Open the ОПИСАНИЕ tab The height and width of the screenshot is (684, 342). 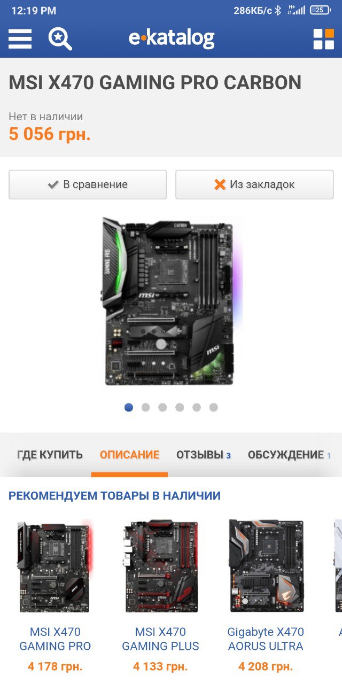(129, 455)
